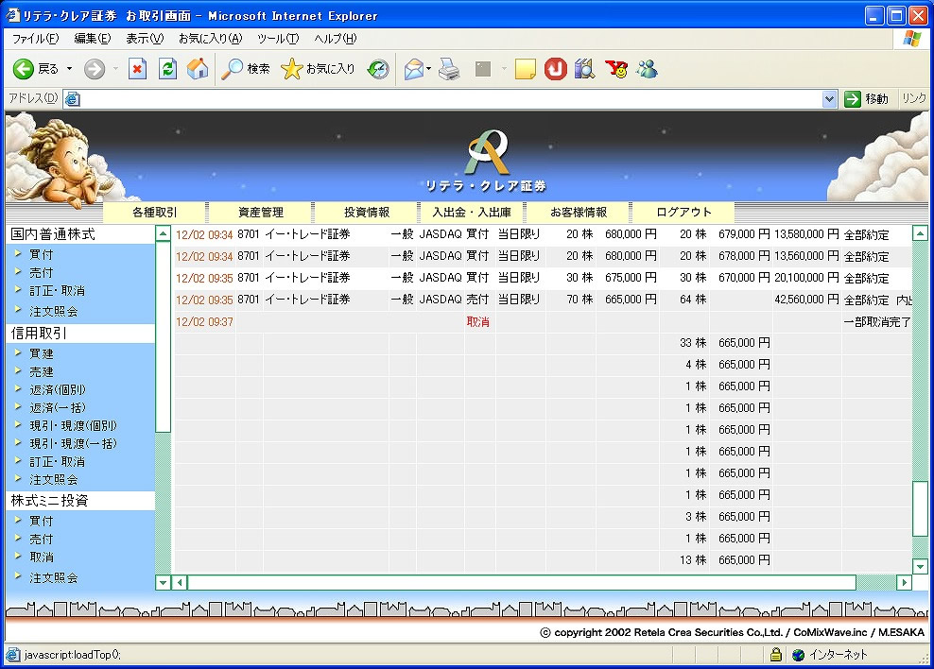Click the horizontal scroll right arrow
Image resolution: width=934 pixels, height=669 pixels.
click(904, 583)
